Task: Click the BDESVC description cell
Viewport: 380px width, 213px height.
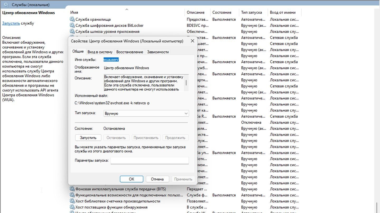Action: click(198, 25)
